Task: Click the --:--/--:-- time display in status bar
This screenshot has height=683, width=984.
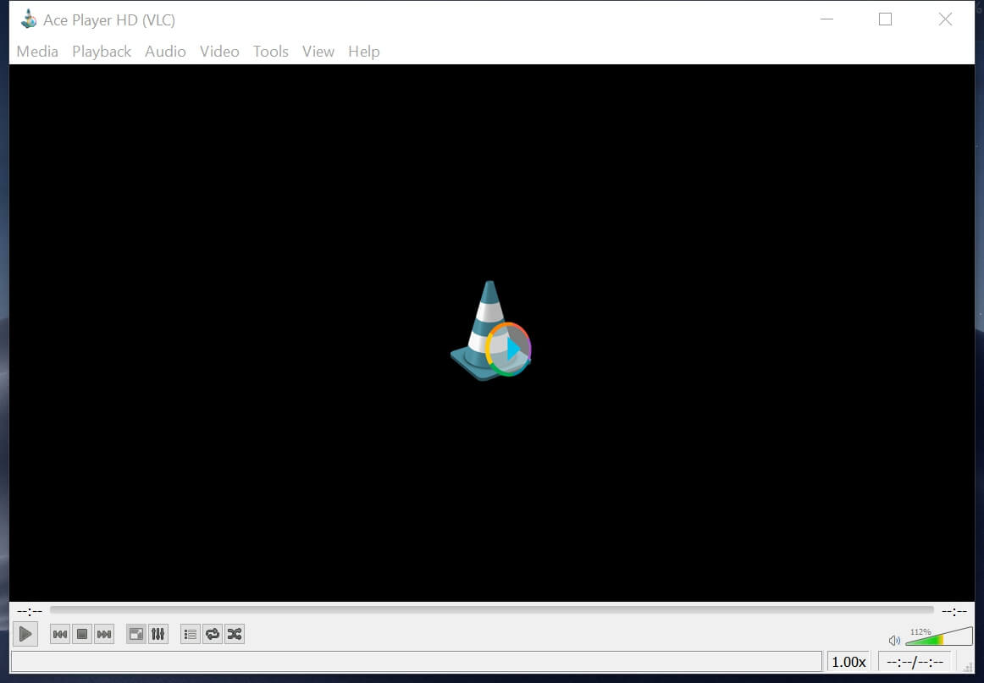Action: coord(915,662)
